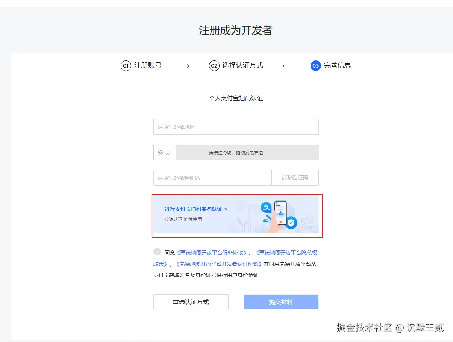The height and width of the screenshot is (342, 453).
Task: Click the Alipay logo icon in banner
Action: 267,208
